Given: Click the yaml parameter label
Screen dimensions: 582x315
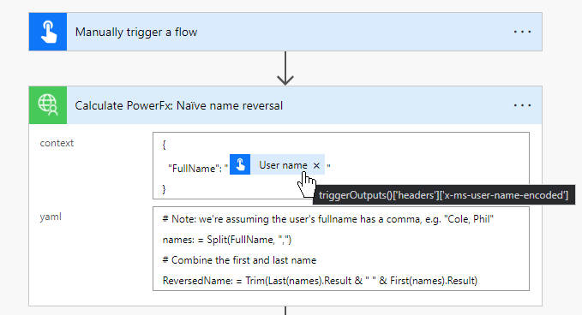Looking at the screenshot, I should coord(51,217).
